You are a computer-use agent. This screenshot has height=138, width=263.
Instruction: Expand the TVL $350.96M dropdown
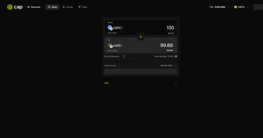point(228,7)
